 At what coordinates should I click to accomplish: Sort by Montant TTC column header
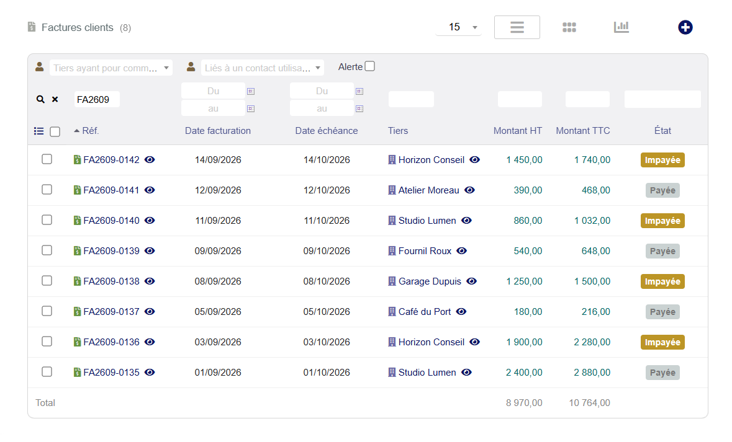[582, 131]
